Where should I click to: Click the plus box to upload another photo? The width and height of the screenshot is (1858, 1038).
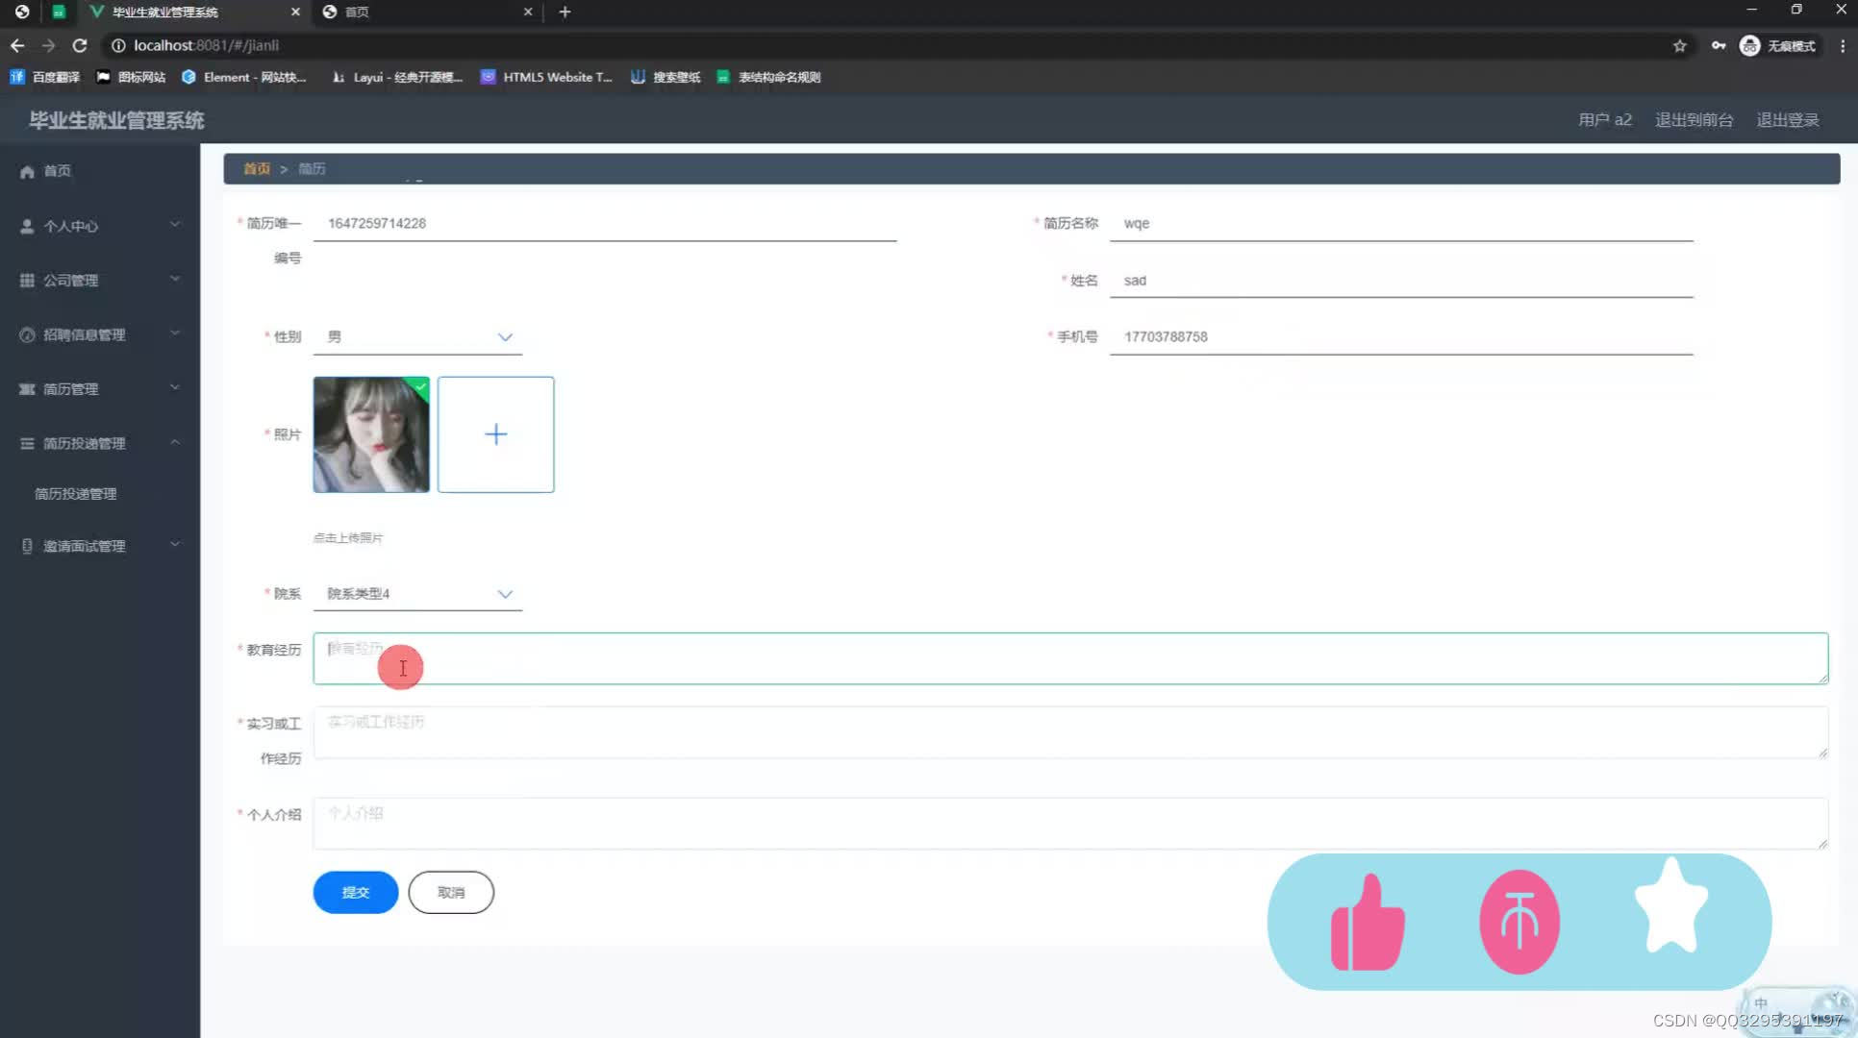(x=496, y=434)
